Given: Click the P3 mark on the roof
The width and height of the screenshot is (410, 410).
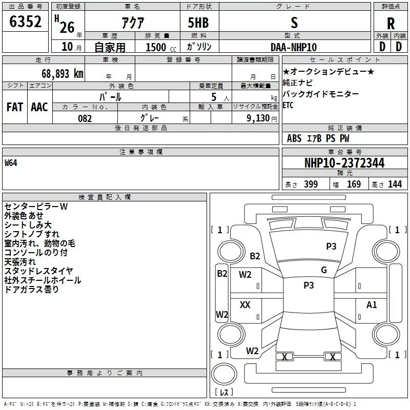Looking at the screenshot, I should click(309, 285).
